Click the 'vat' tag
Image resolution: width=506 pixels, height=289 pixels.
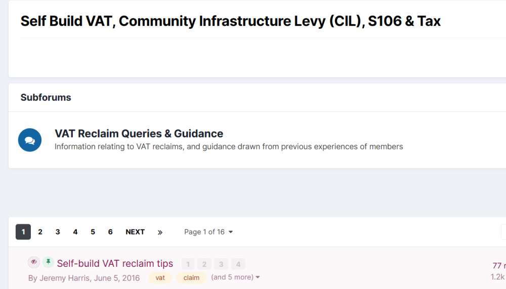160,277
